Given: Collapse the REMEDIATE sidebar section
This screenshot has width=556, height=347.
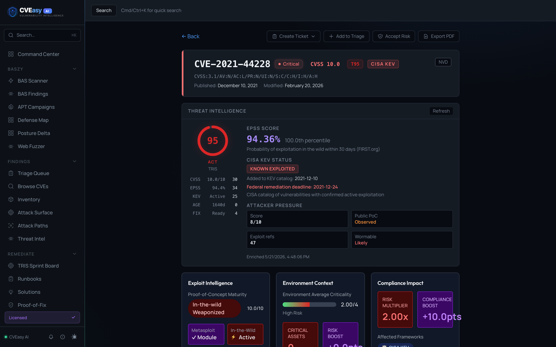Looking at the screenshot, I should [75, 254].
